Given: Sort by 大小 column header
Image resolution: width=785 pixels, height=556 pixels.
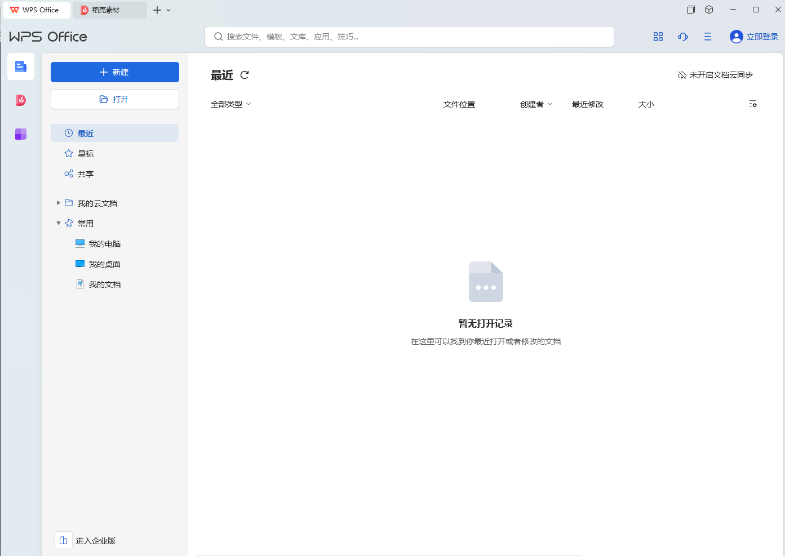Looking at the screenshot, I should pyautogui.click(x=646, y=104).
